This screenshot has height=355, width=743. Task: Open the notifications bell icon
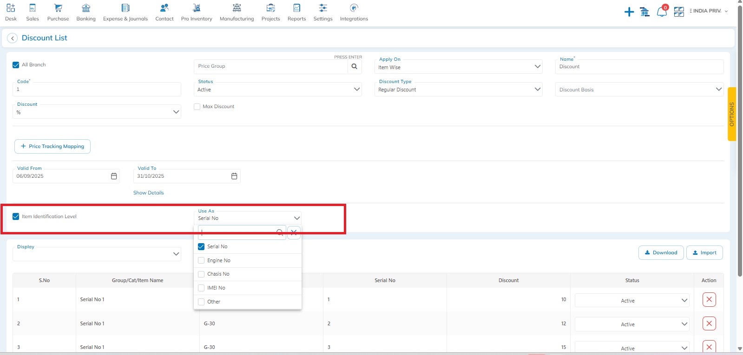[x=662, y=12]
